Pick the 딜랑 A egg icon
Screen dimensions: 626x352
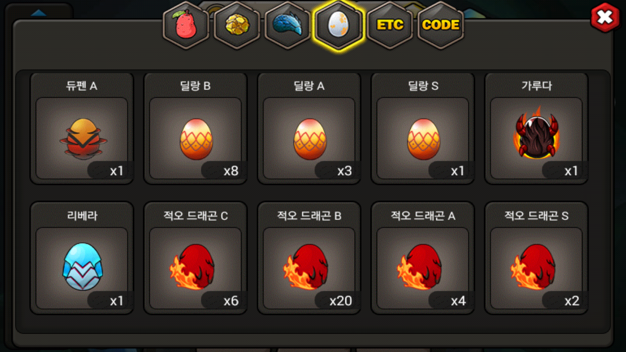coord(310,139)
